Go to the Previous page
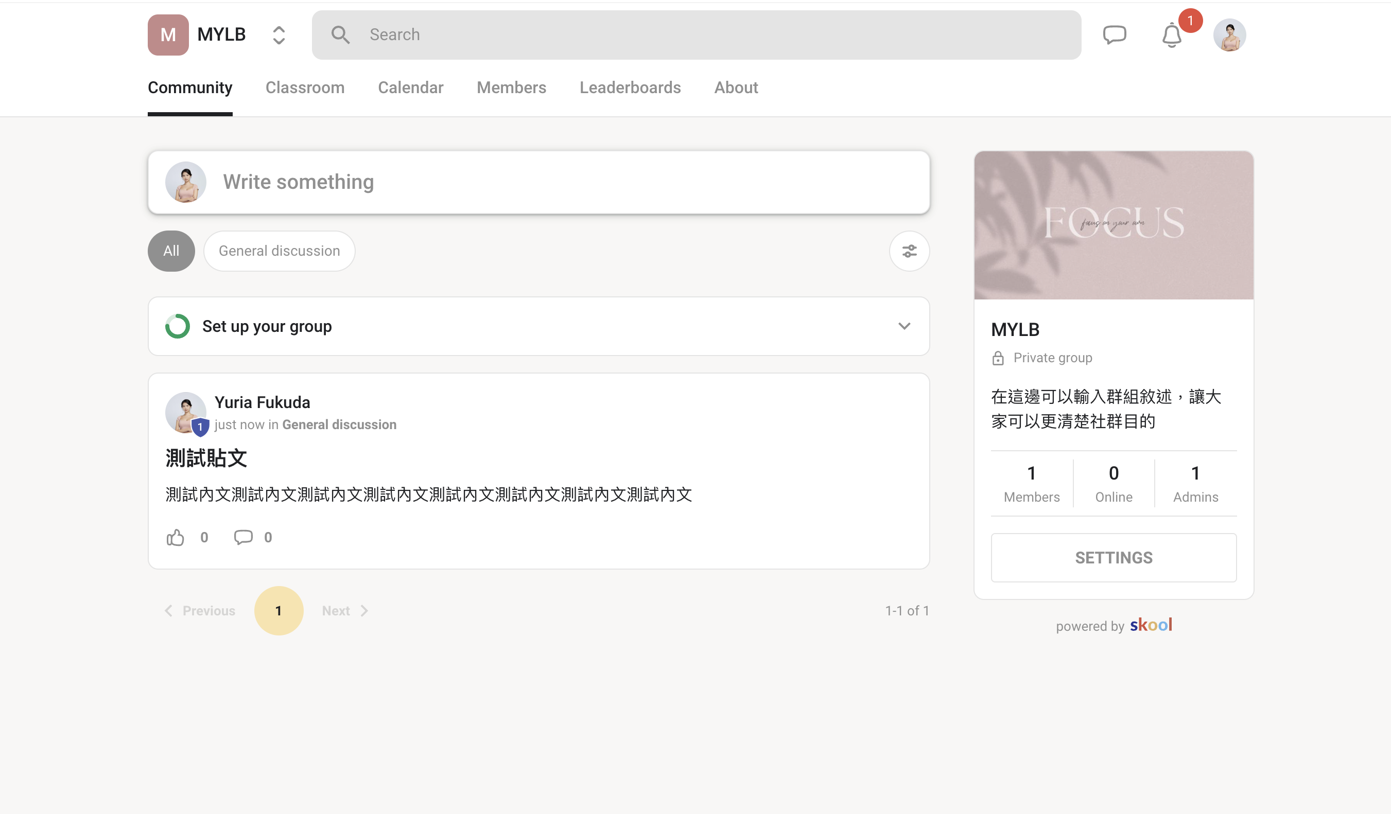The image size is (1391, 814). pyautogui.click(x=200, y=611)
